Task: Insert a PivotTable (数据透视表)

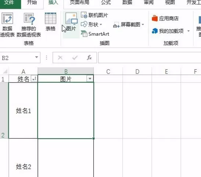Action: pyautogui.click(x=7, y=25)
